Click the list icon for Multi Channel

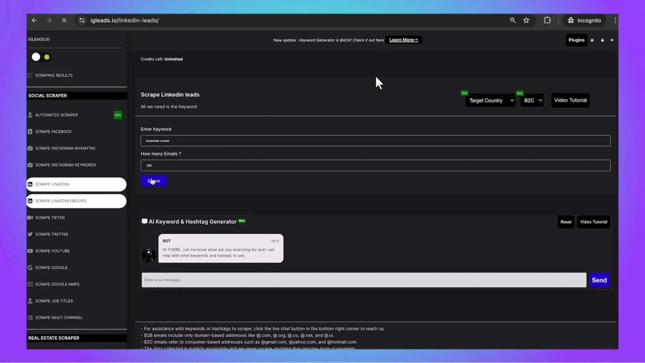point(30,317)
